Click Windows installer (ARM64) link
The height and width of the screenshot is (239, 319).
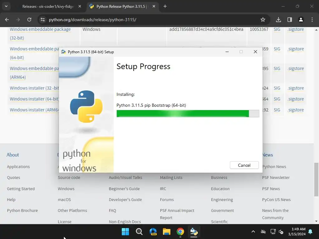coord(34,110)
